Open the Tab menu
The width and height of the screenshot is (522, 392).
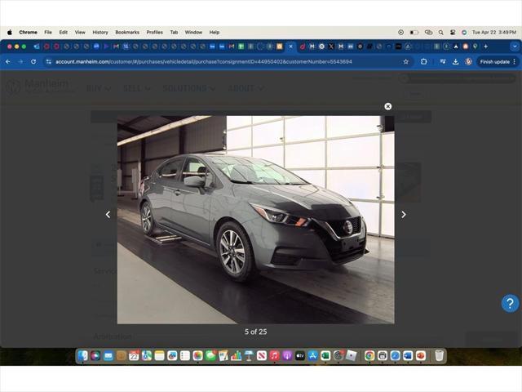pos(174,33)
